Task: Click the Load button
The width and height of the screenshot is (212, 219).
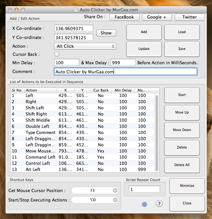Action: (182, 32)
